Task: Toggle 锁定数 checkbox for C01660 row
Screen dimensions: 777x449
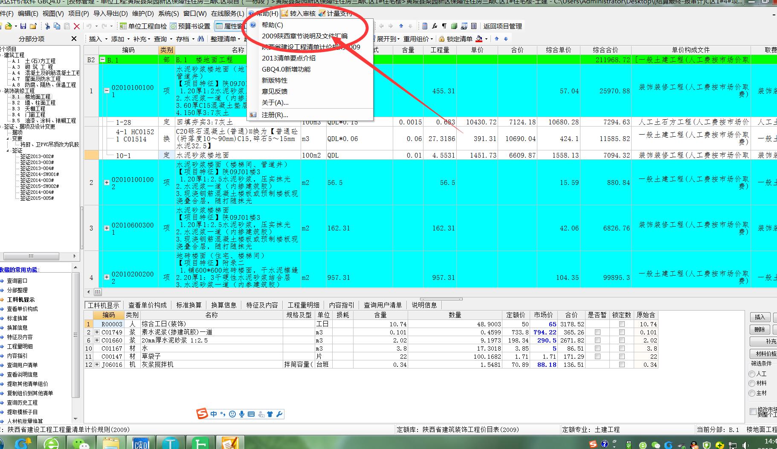Action: pos(622,340)
